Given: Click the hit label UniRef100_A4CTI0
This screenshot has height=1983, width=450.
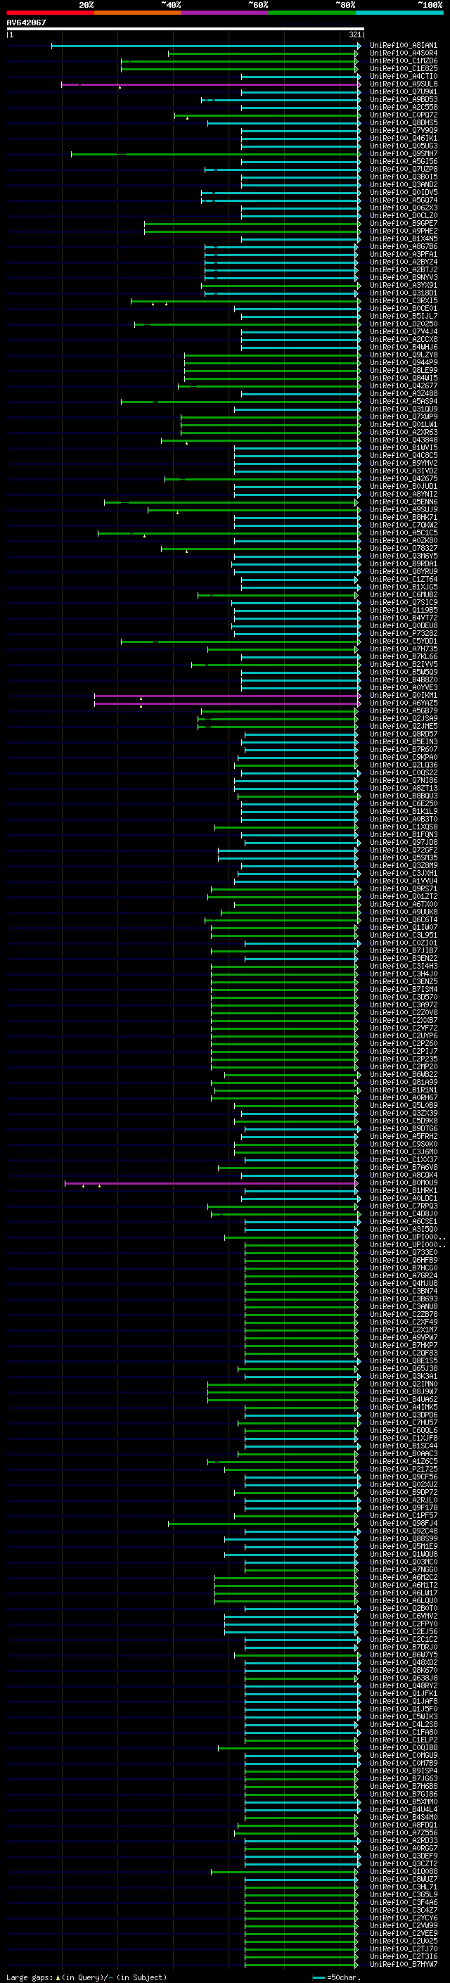Looking at the screenshot, I should (x=403, y=76).
